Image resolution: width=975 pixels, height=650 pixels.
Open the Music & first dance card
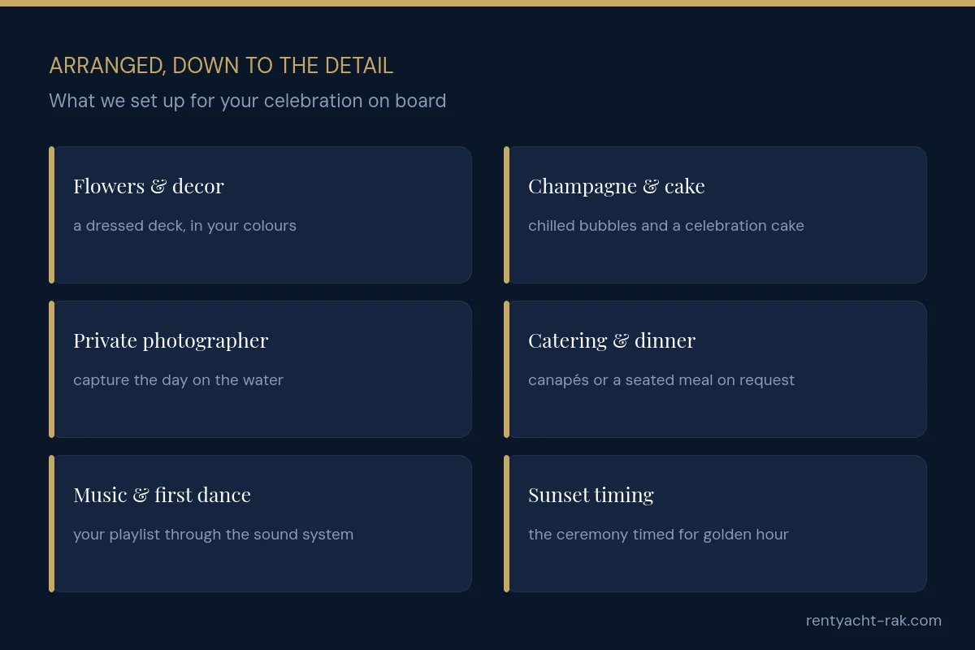(260, 523)
